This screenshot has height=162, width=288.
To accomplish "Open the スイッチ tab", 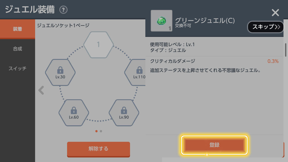I will (x=17, y=69).
